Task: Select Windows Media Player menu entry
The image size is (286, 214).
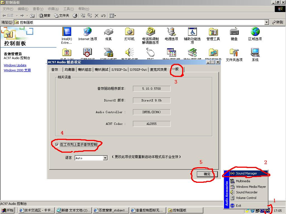Action: point(249,187)
